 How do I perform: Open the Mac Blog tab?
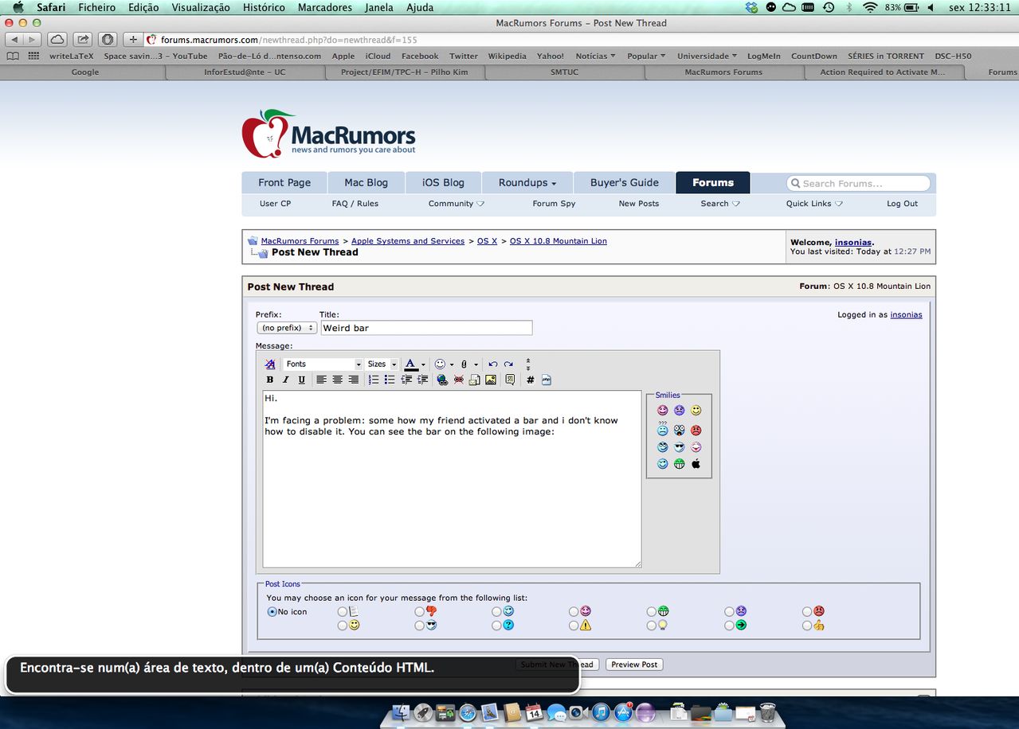366,182
